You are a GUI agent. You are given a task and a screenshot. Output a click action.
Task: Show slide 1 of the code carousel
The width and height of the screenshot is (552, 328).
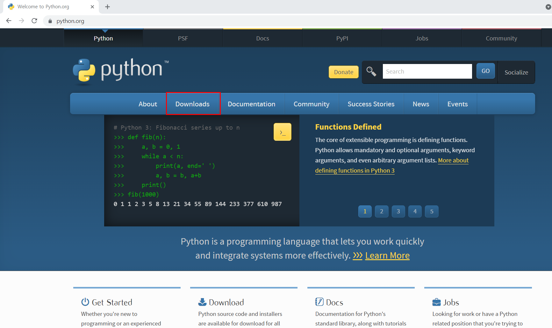[x=365, y=211]
